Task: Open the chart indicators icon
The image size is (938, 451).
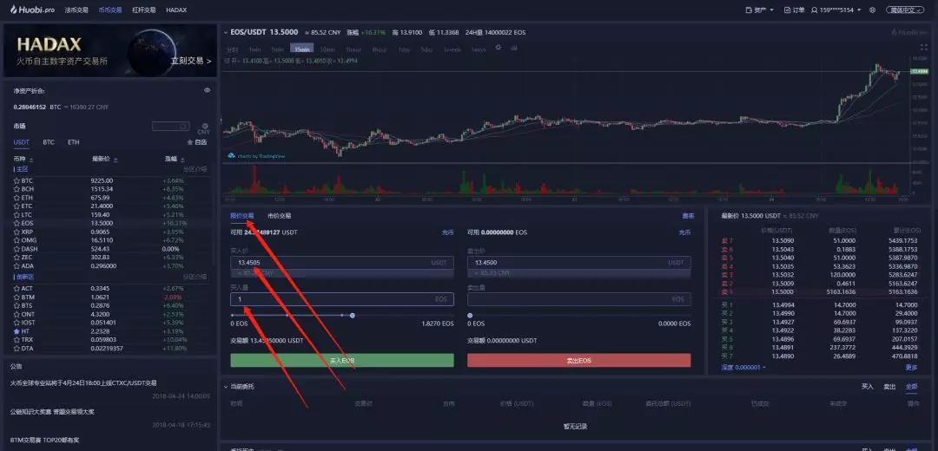Action: [x=514, y=48]
